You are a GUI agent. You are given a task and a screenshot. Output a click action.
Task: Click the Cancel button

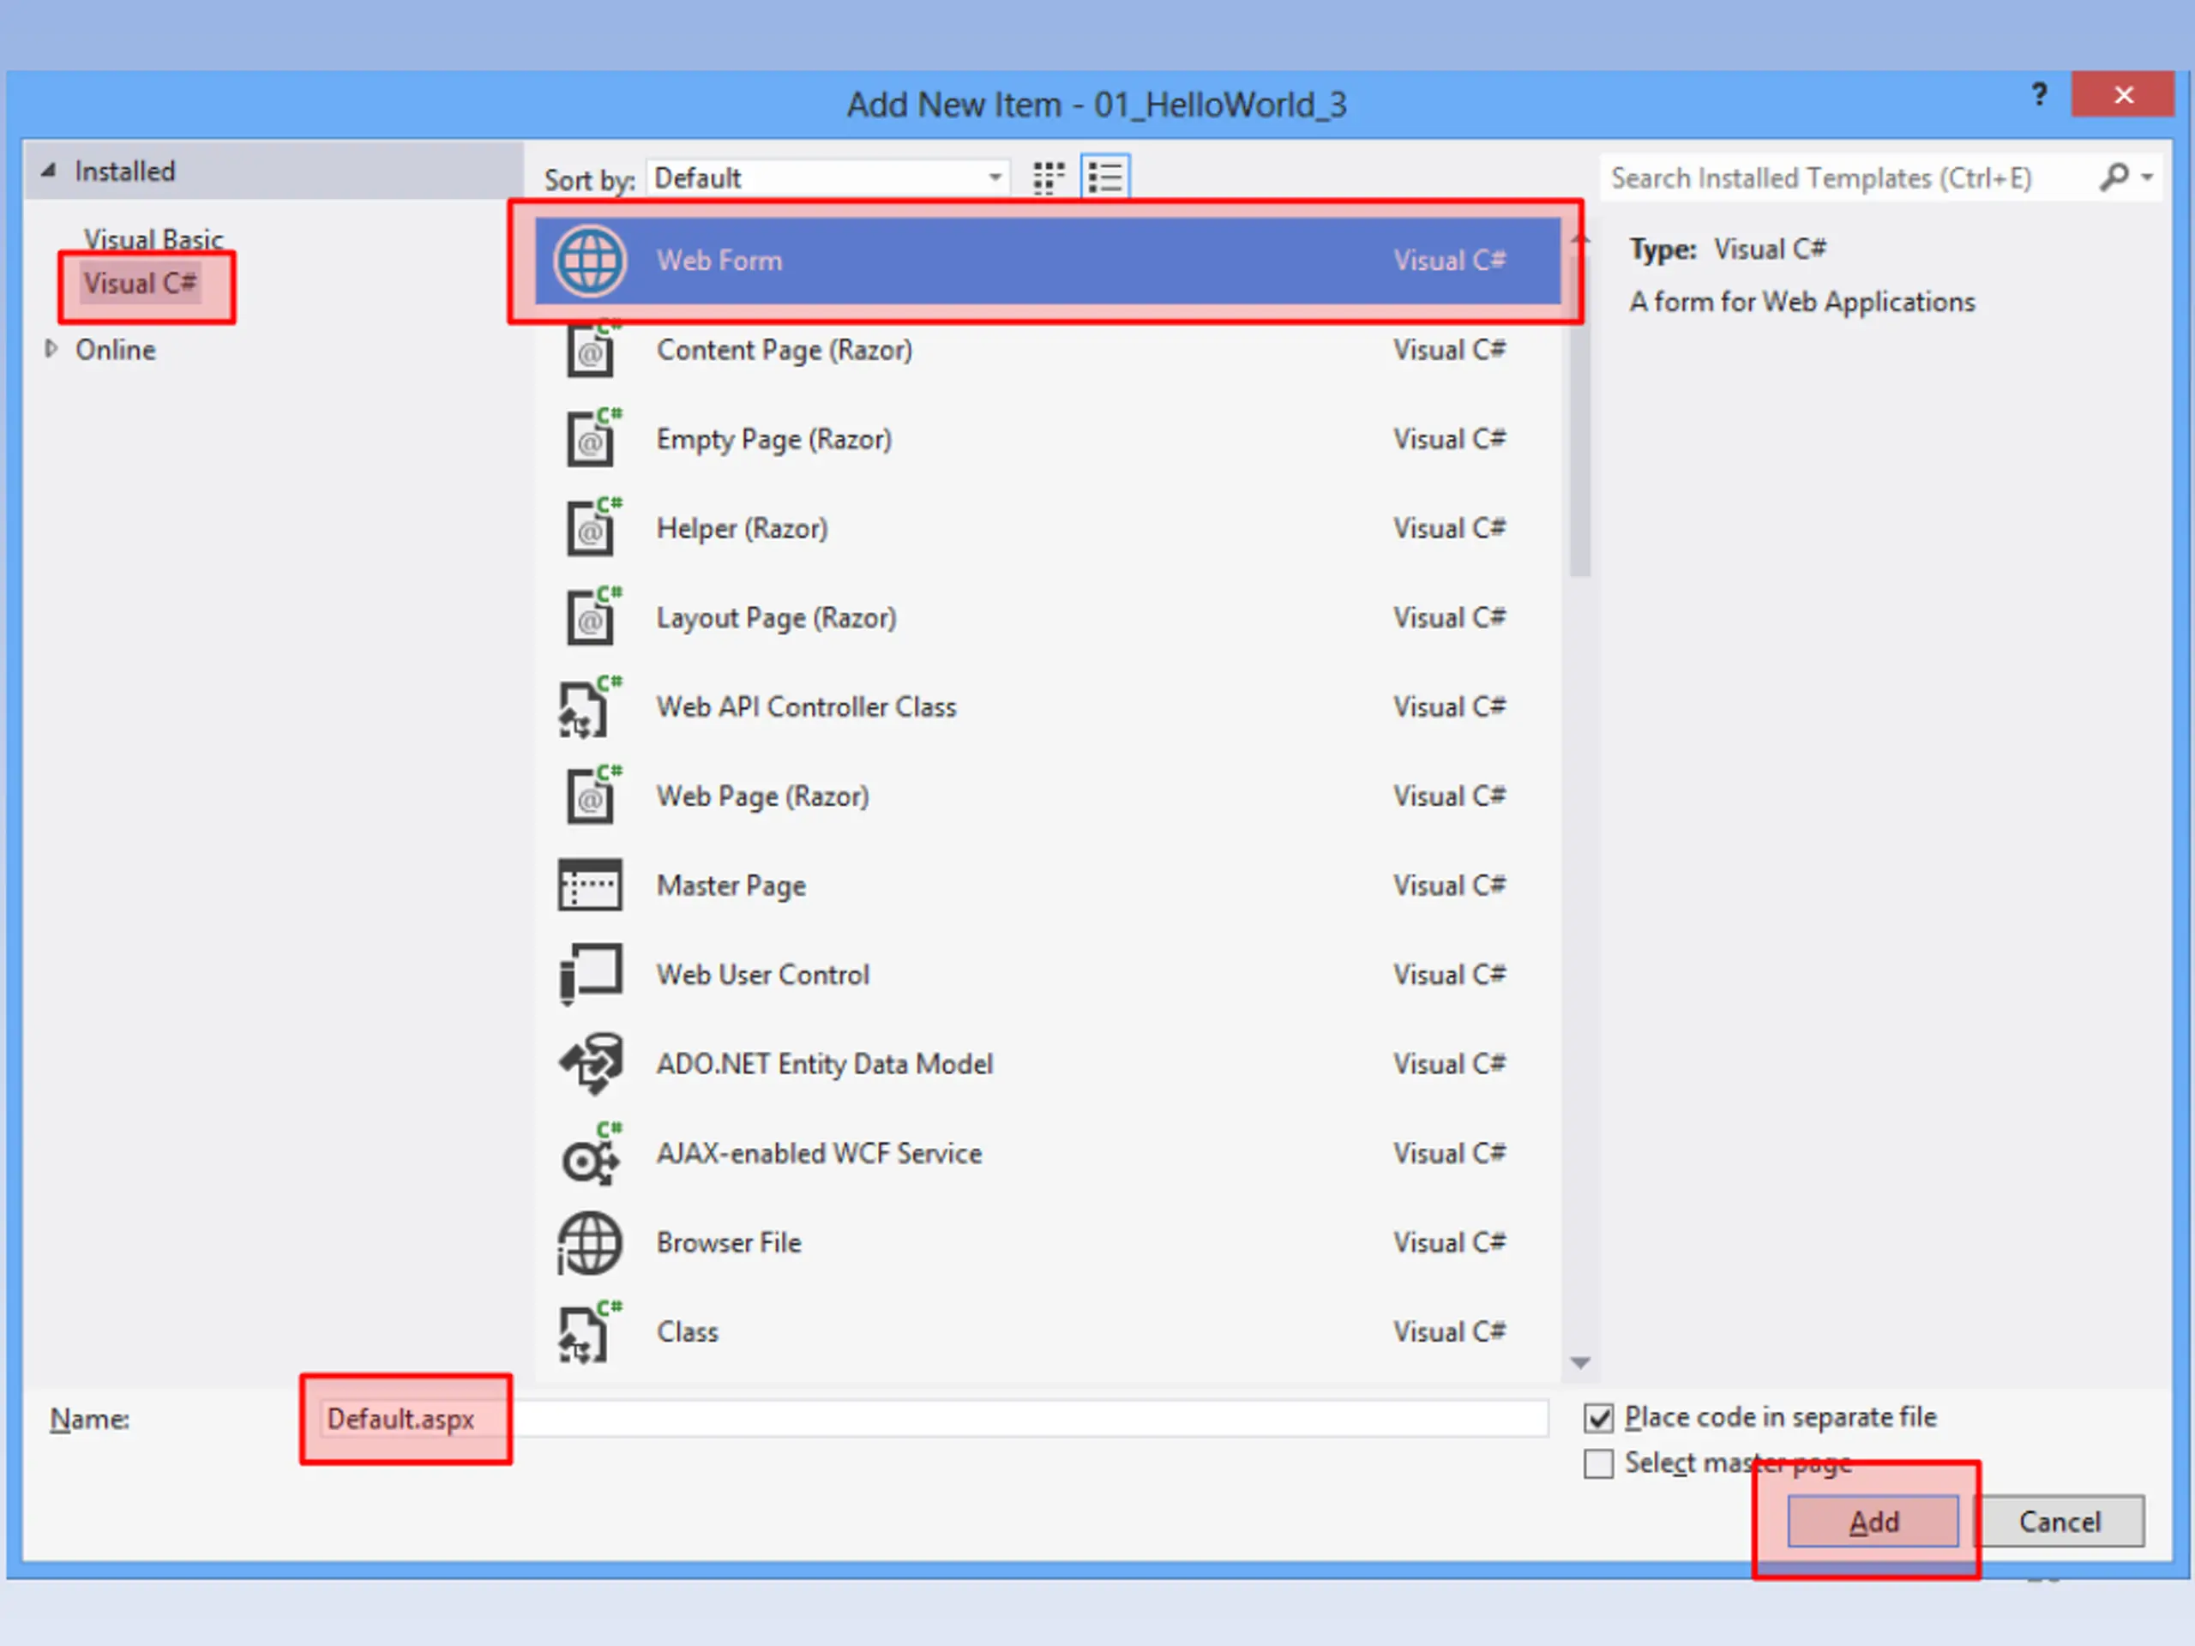click(2060, 1522)
